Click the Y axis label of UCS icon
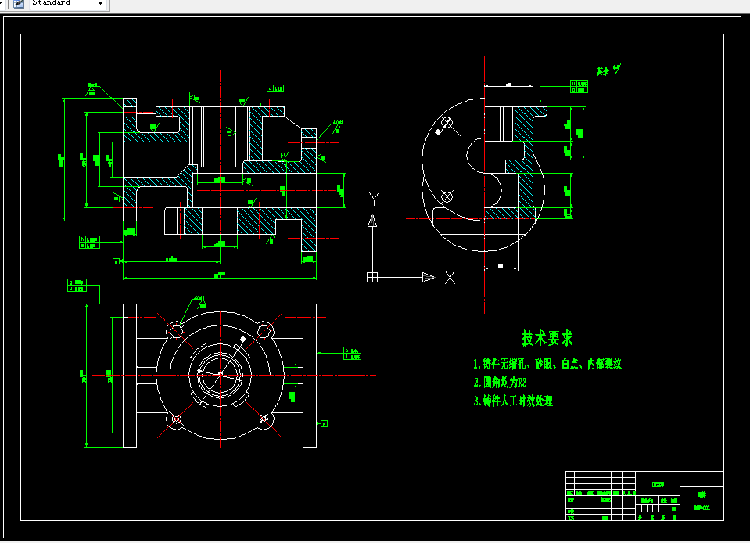The height and width of the screenshot is (543, 750). click(374, 199)
